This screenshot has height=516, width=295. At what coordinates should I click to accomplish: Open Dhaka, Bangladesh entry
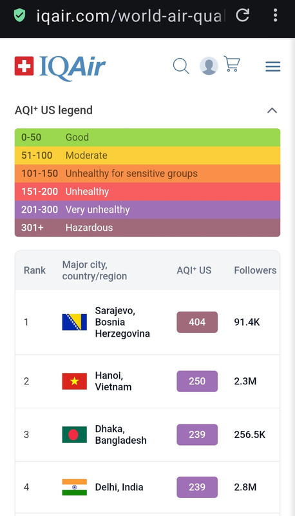(120, 434)
